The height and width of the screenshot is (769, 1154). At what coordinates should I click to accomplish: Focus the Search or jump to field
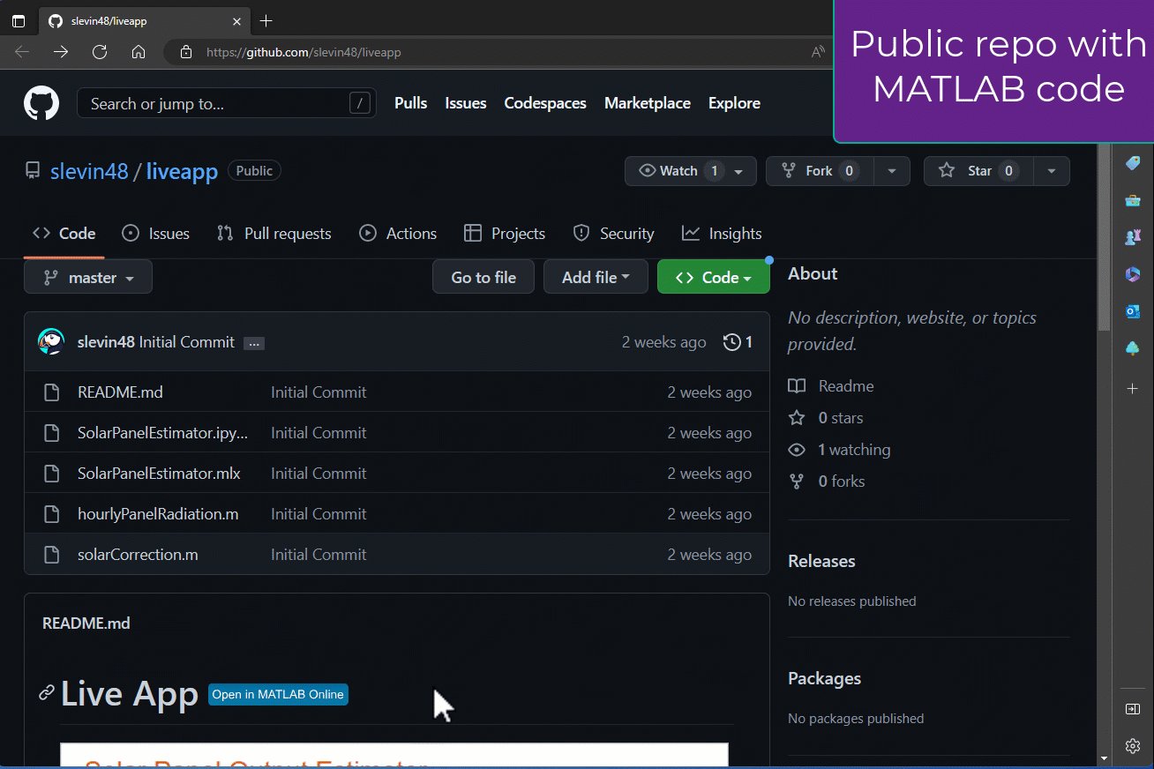click(227, 104)
